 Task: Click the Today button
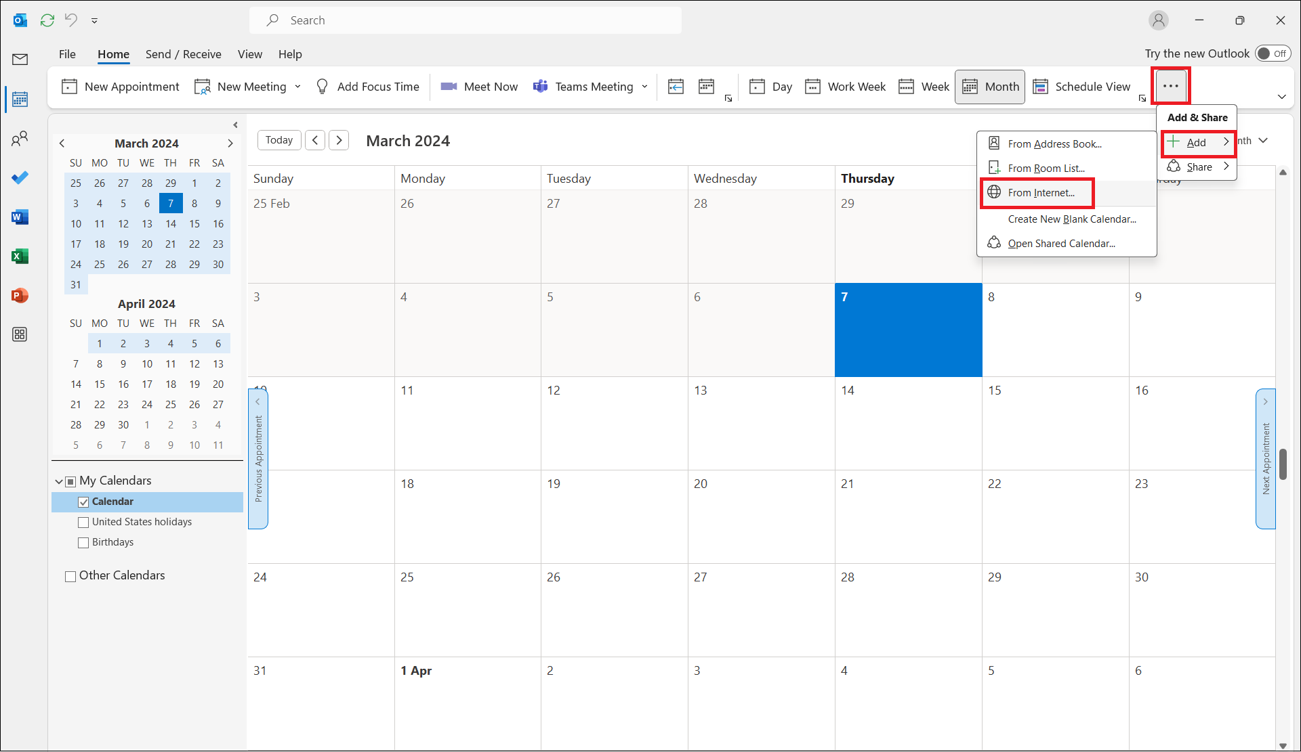coord(279,140)
